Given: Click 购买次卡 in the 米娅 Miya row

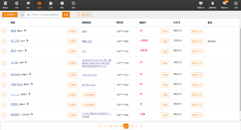Looking at the screenshot, I should coord(197,85).
